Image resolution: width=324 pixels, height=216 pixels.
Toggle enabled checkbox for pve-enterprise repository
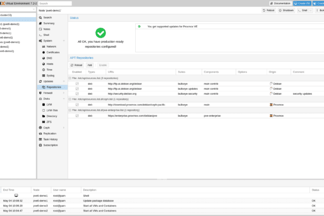click(77, 116)
